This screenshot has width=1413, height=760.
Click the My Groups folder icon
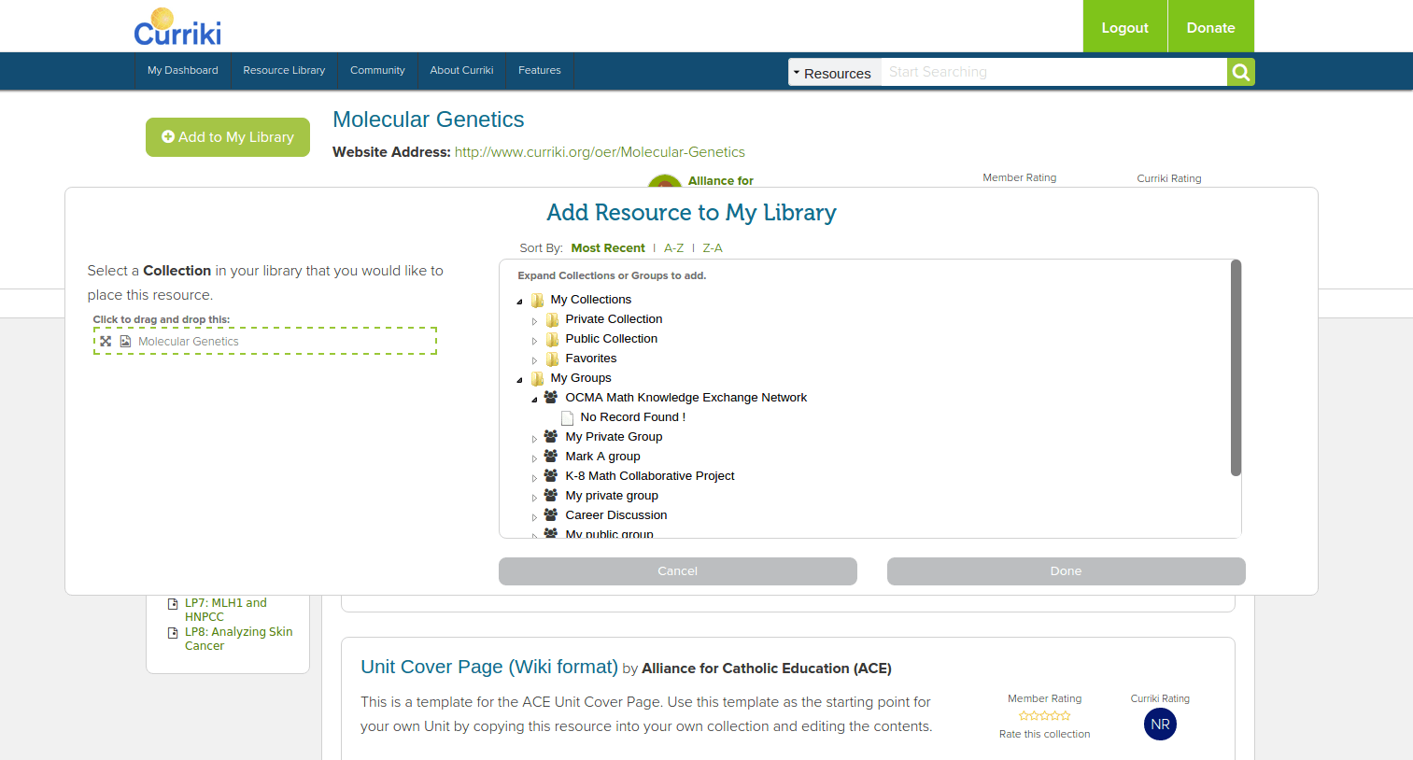point(538,378)
